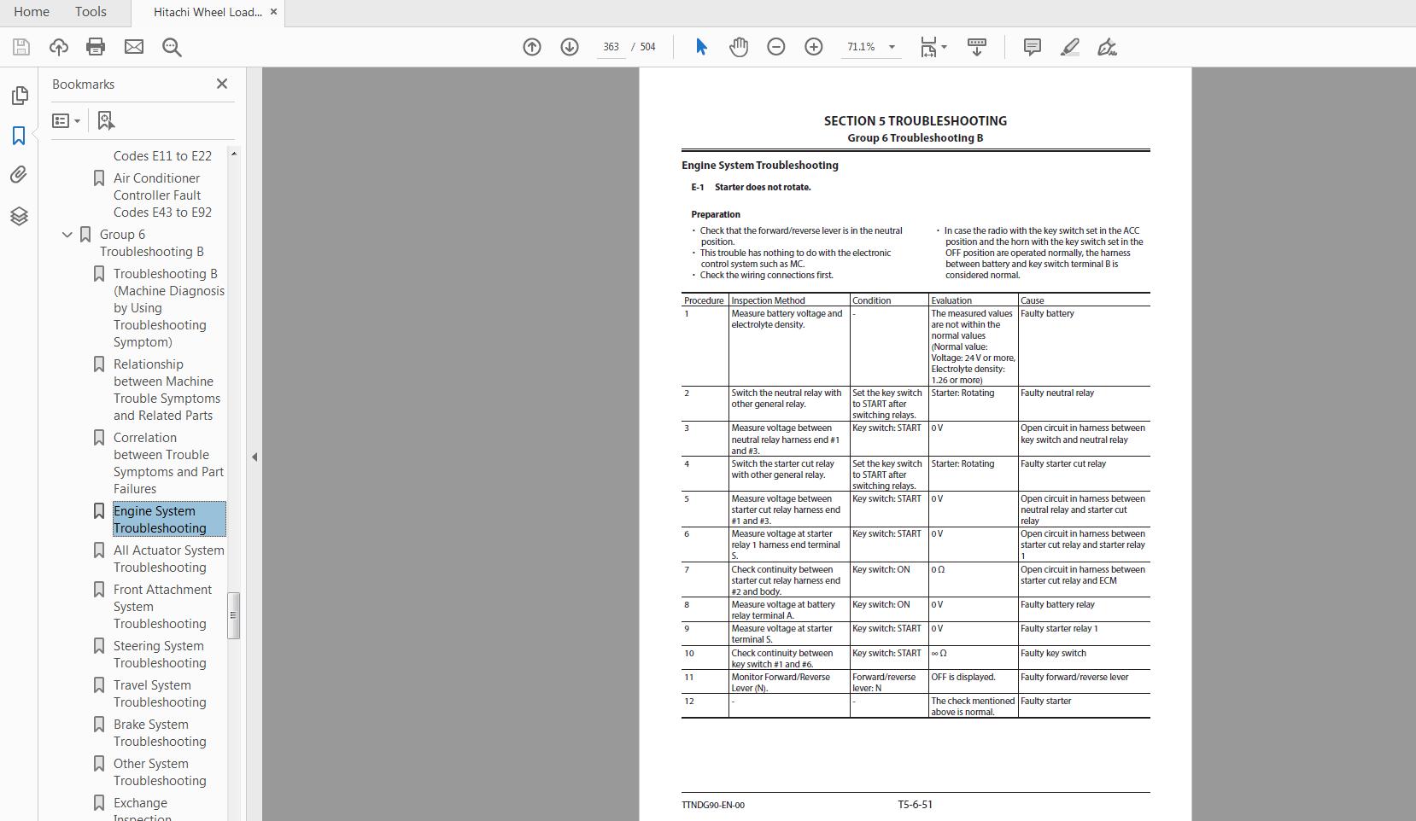This screenshot has width=1416, height=821.
Task: Switch to the Home tab
Action: 32,12
